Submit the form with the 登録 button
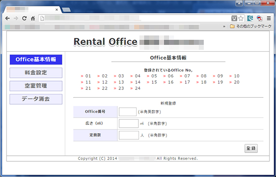 point(251,148)
